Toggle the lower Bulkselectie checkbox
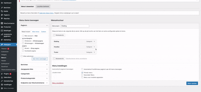This screenshot has height=92, width=201. [x=54, y=59]
